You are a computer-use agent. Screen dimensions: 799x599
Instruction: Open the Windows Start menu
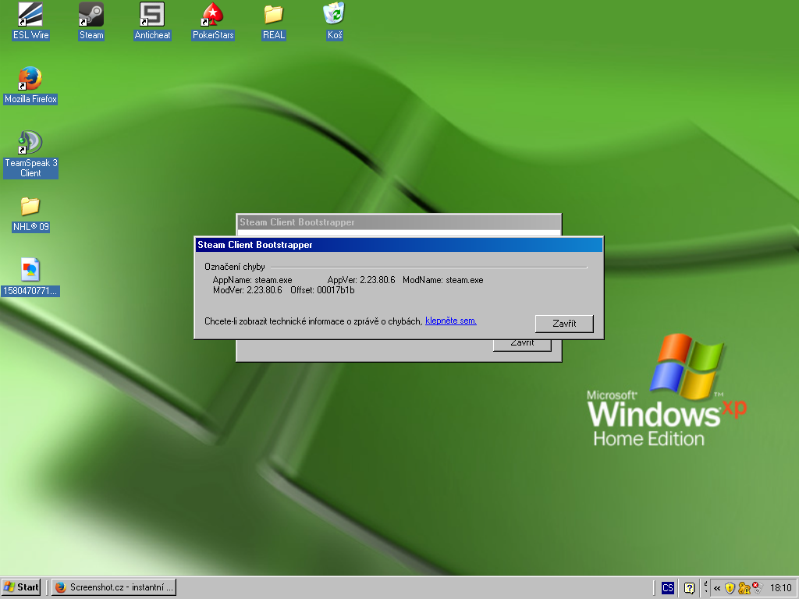[22, 587]
